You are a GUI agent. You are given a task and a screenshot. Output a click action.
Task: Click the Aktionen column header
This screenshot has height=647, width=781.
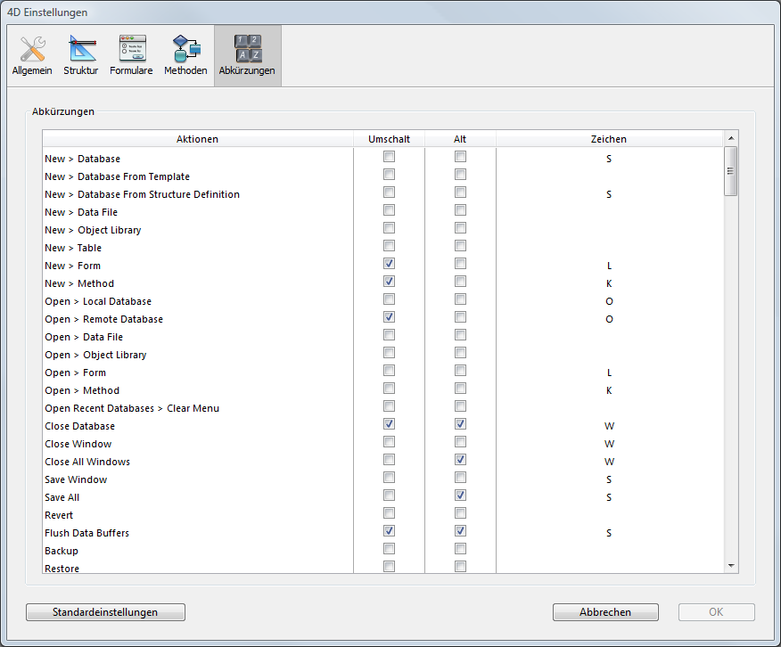[197, 139]
